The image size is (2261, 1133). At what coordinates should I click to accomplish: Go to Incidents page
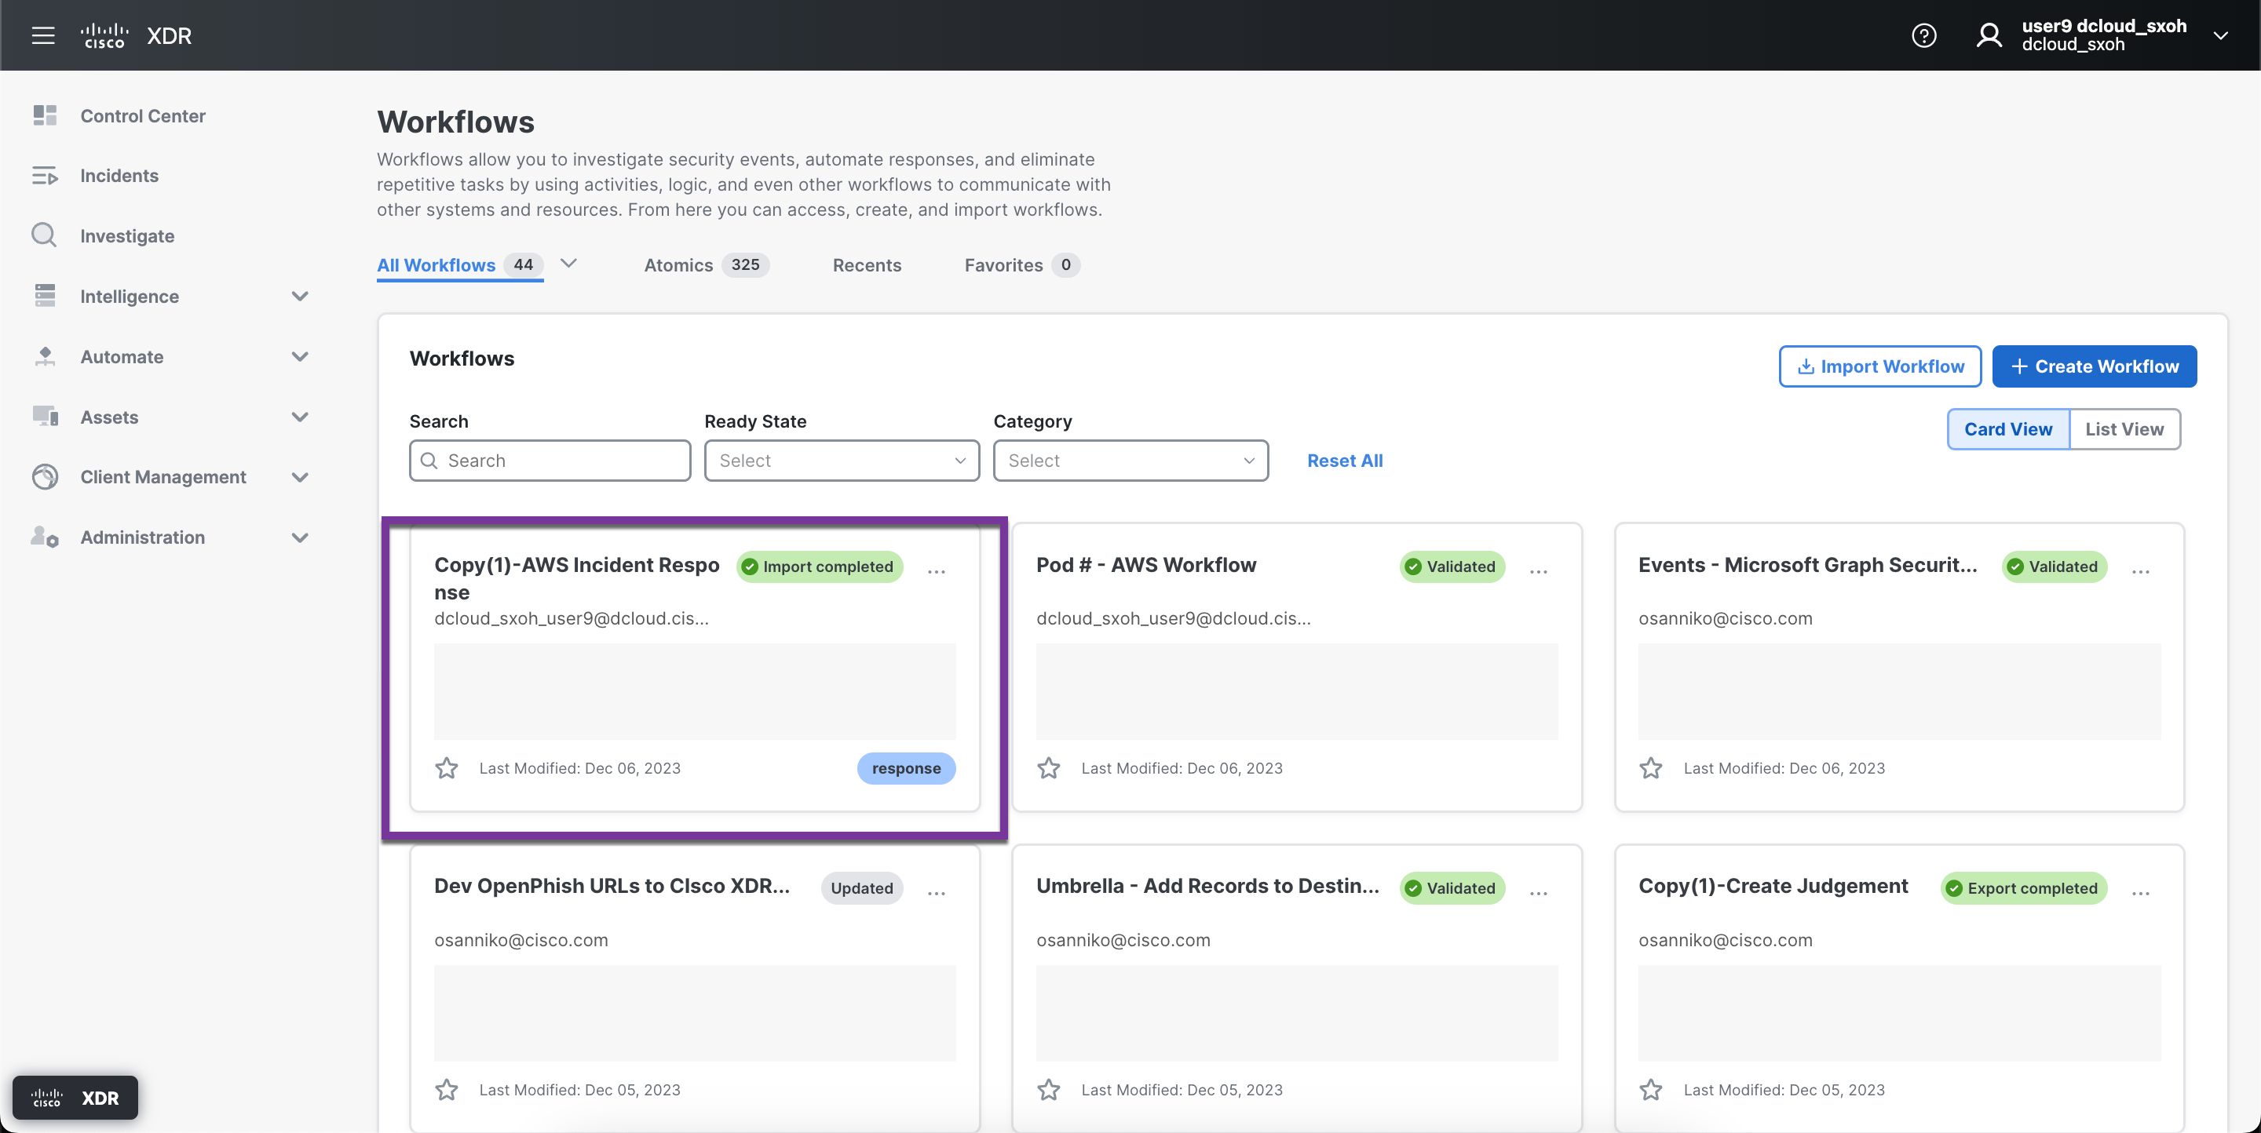[x=119, y=176]
